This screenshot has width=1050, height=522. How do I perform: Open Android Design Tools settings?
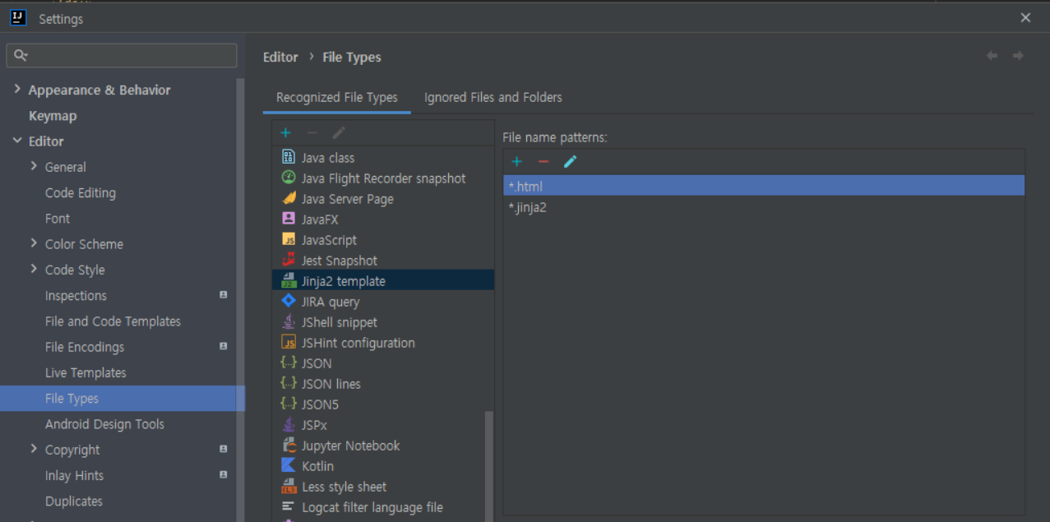point(104,424)
